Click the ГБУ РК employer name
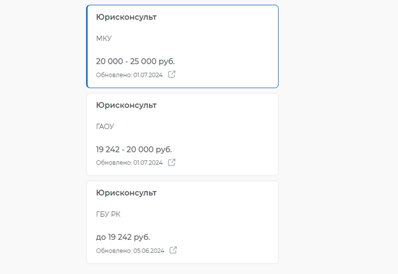The height and width of the screenshot is (274, 398). [x=108, y=214]
